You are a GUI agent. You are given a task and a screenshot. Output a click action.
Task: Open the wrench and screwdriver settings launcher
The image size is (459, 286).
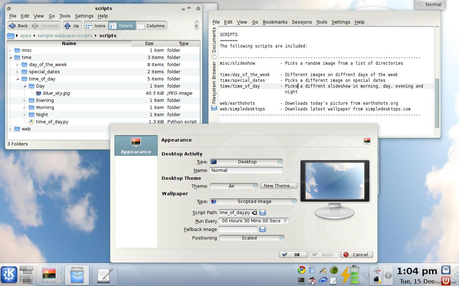323,270
